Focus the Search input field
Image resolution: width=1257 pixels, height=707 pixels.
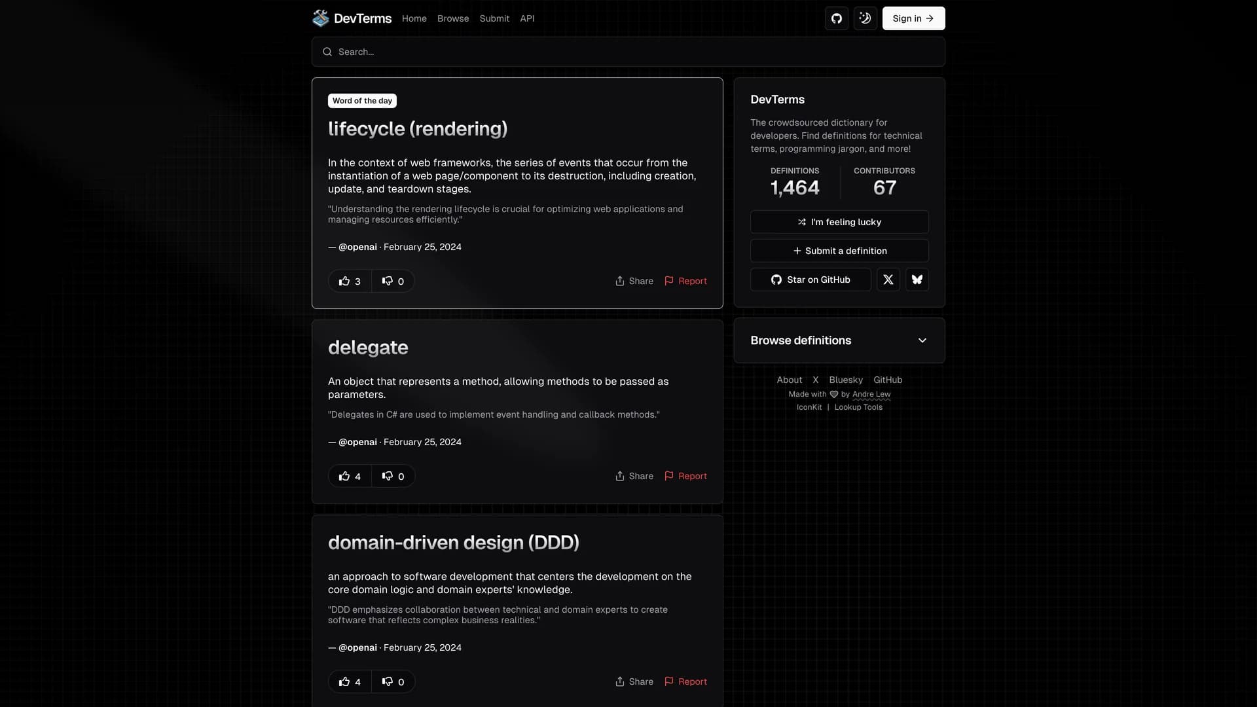tap(628, 52)
